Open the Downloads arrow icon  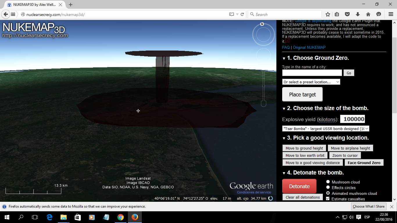click(358, 14)
